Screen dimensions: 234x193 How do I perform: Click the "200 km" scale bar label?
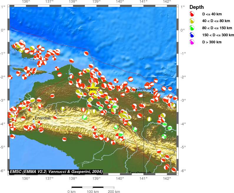pyautogui.click(x=114, y=192)
